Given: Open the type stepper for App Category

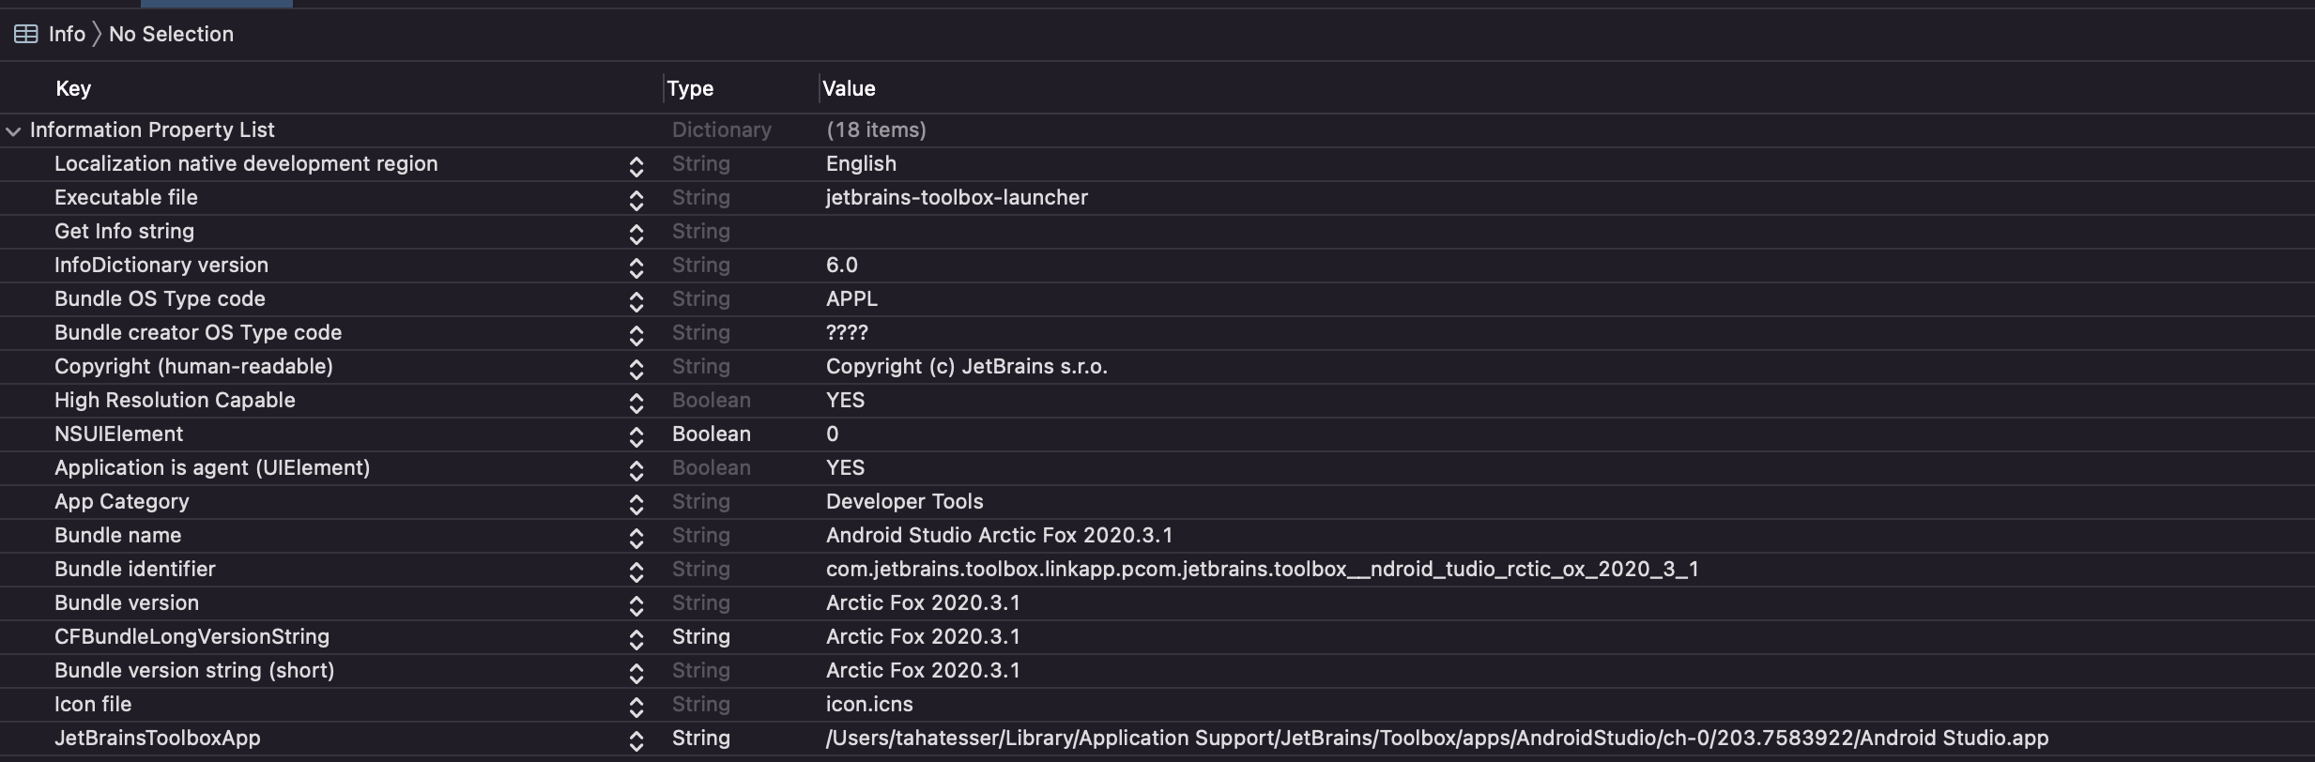Looking at the screenshot, I should point(637,502).
